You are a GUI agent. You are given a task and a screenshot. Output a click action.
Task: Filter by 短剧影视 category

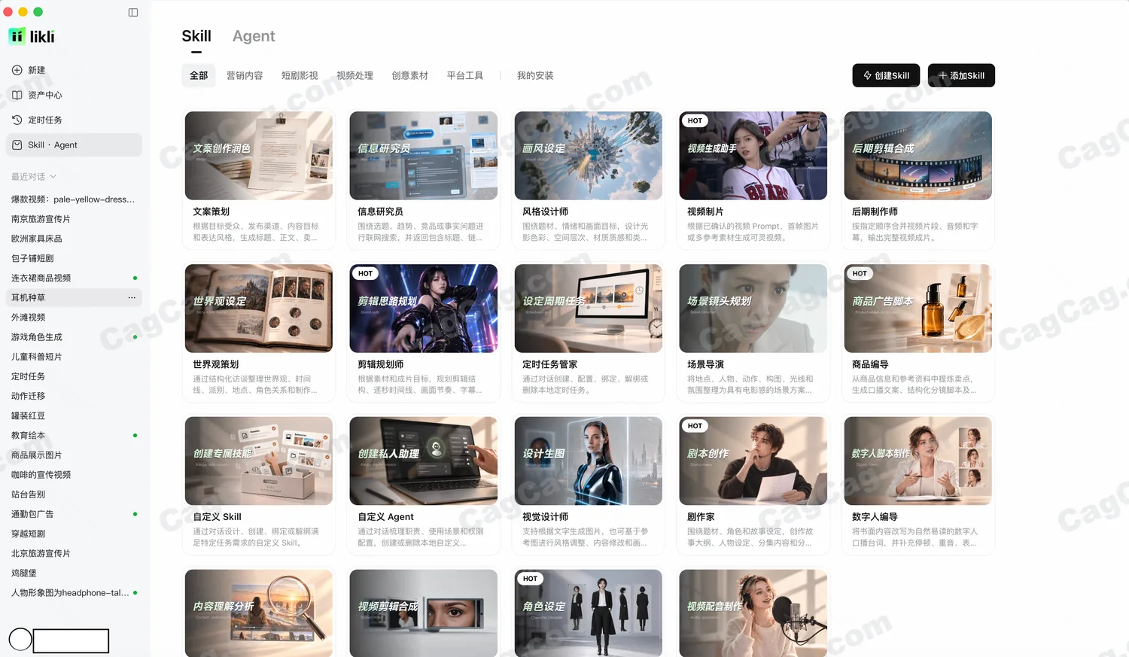[300, 75]
